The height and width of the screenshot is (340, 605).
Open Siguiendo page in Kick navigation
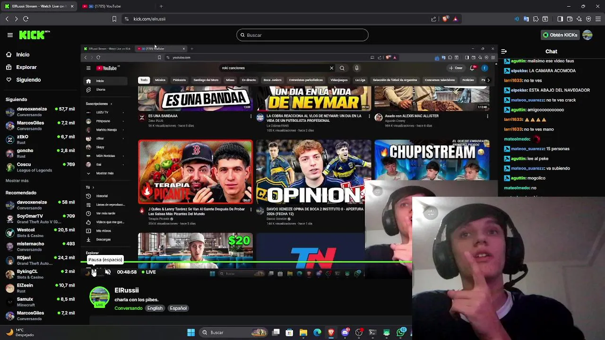[x=23, y=80]
